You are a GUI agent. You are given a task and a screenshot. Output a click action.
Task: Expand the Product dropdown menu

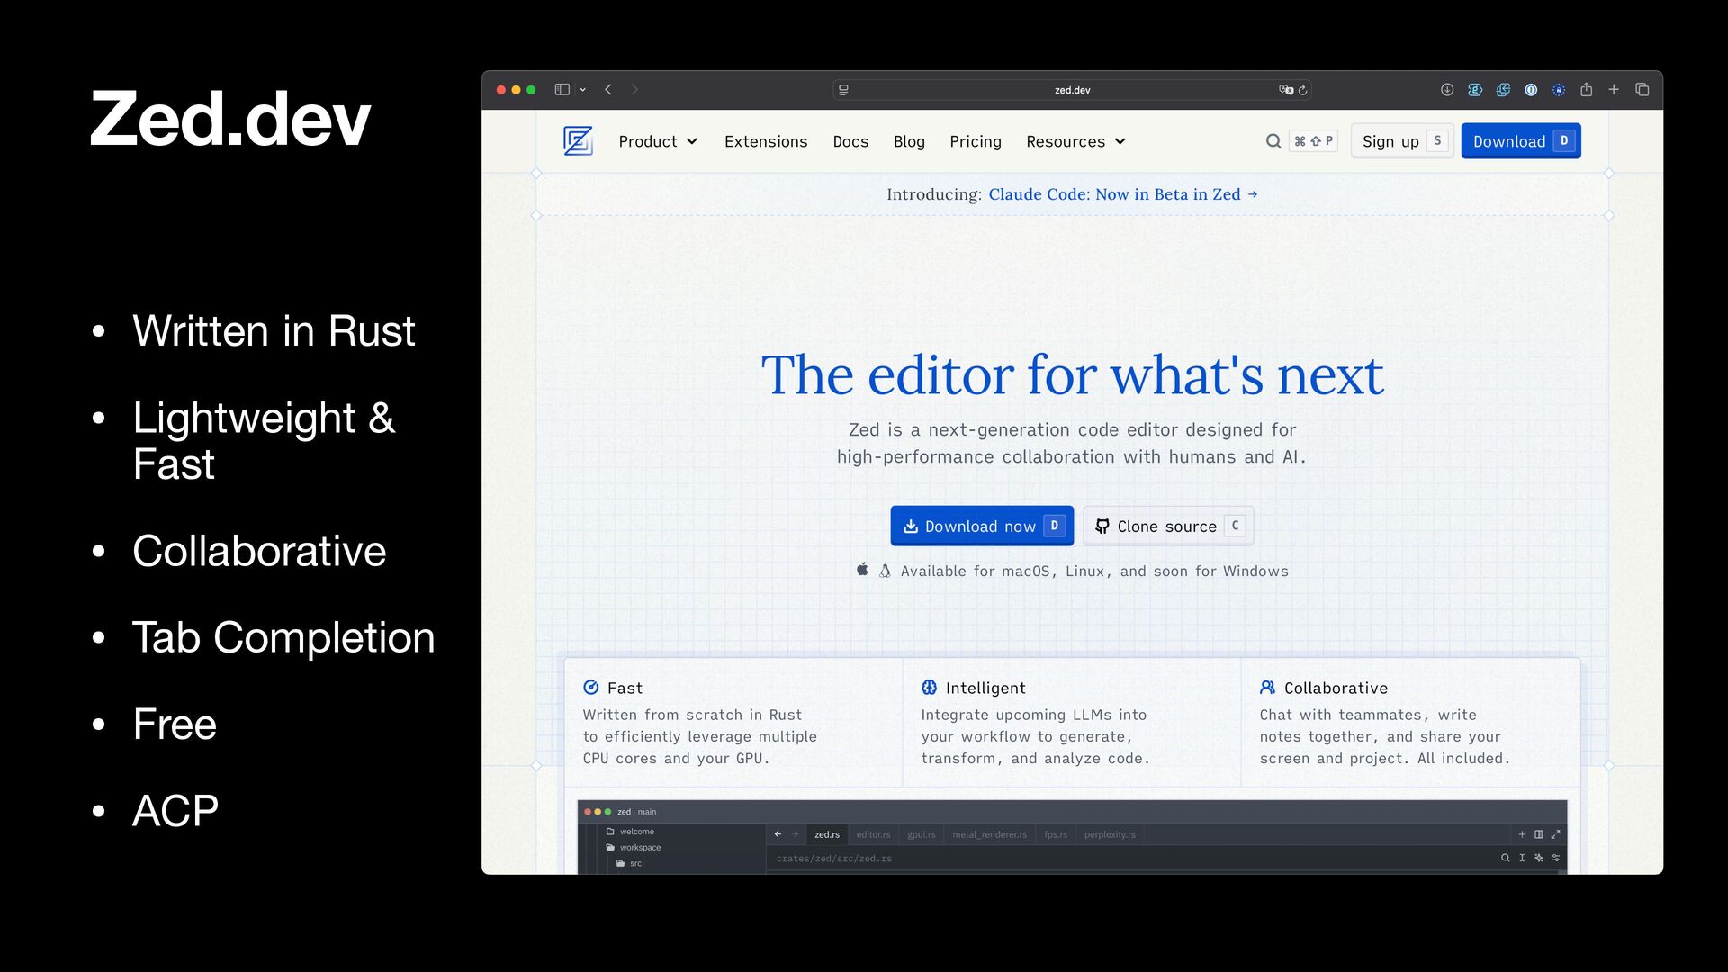coord(658,141)
